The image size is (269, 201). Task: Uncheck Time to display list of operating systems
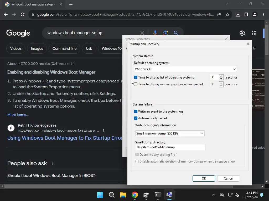pos(136,77)
